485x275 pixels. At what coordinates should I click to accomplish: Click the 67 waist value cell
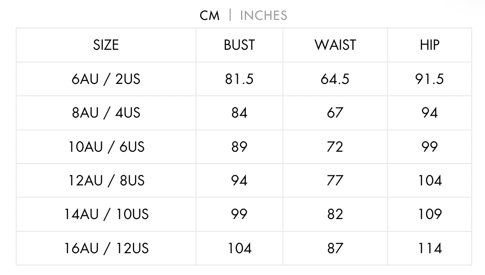335,113
